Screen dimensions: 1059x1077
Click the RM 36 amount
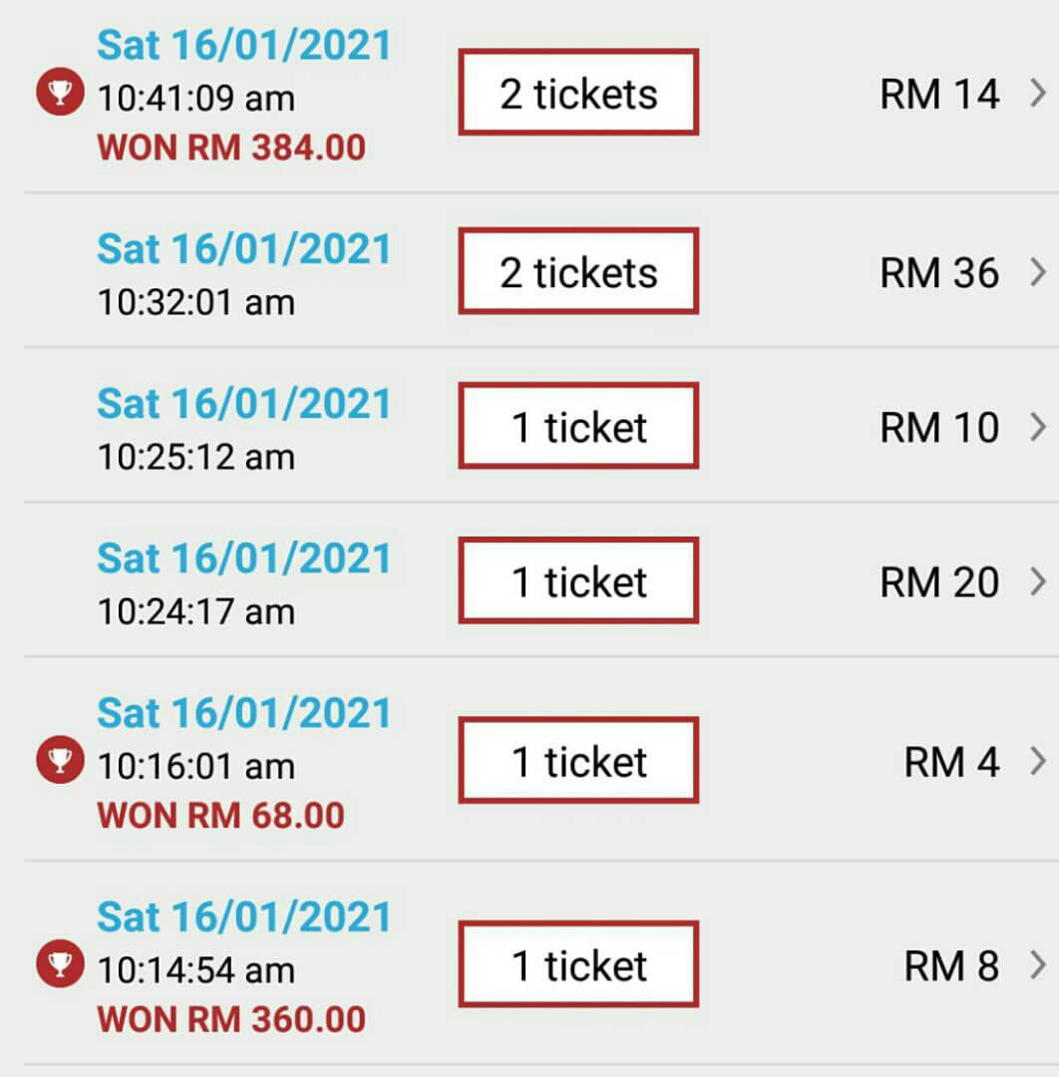point(939,273)
